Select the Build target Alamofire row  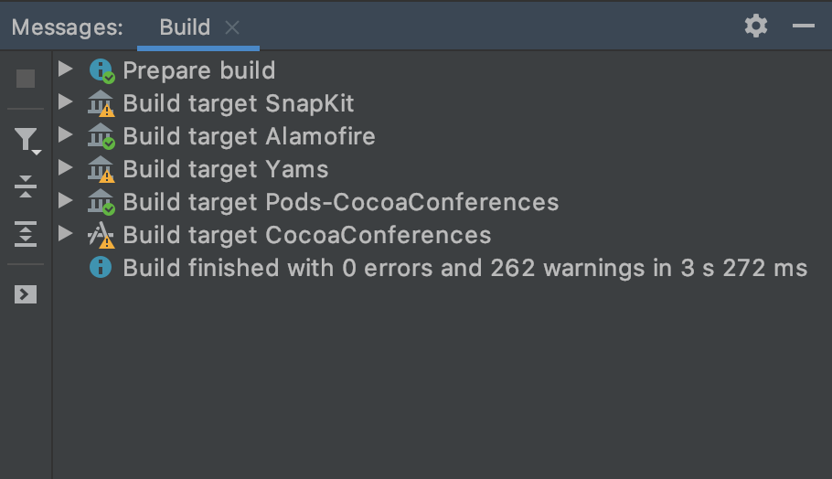tap(249, 136)
